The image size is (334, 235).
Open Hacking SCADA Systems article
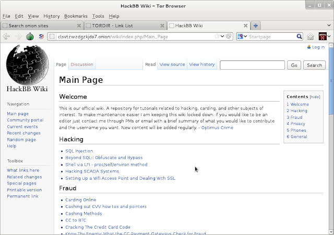92,171
